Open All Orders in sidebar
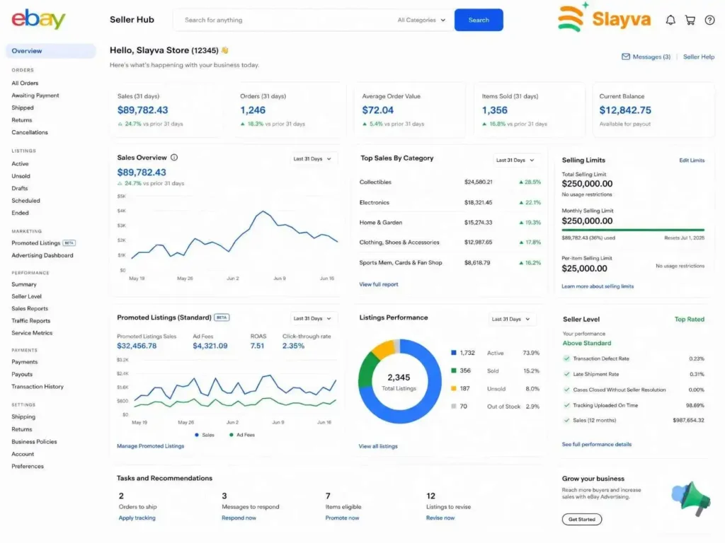The width and height of the screenshot is (725, 543). pyautogui.click(x=25, y=83)
